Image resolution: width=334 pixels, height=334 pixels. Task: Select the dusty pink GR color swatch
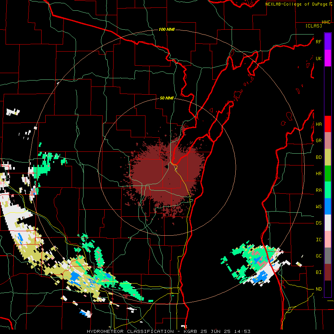328,141
